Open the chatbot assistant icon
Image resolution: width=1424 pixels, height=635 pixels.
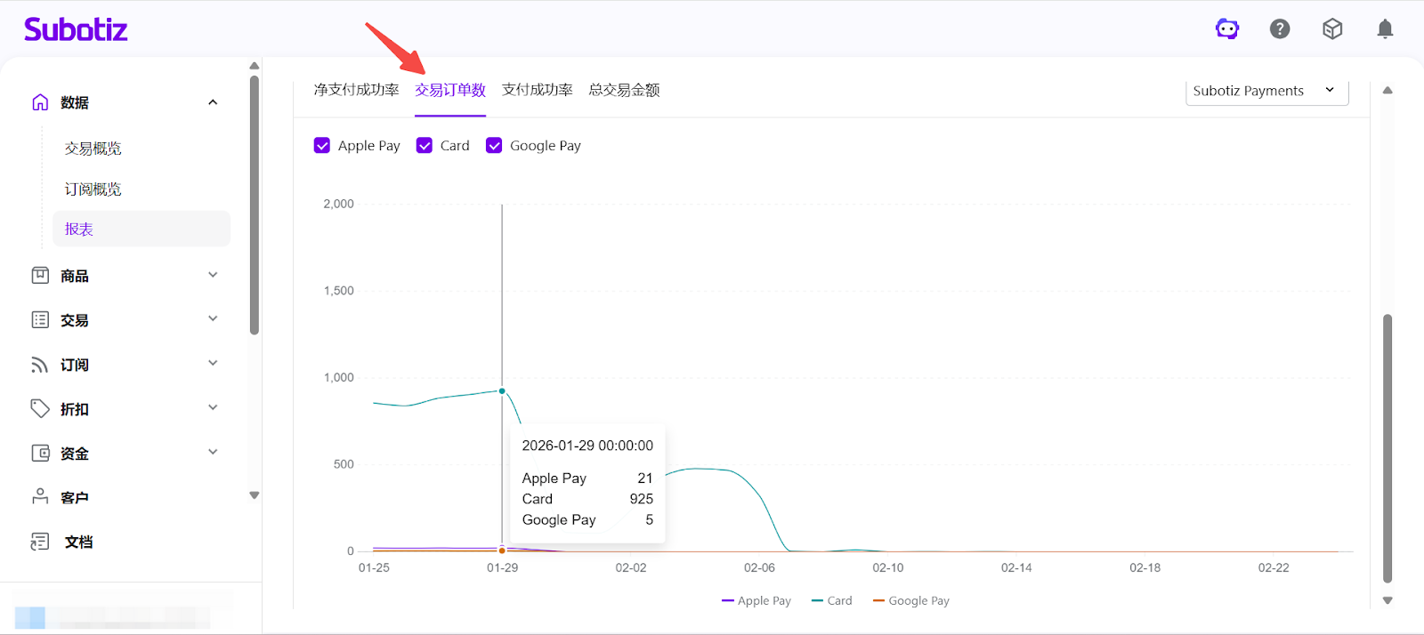coord(1227,29)
